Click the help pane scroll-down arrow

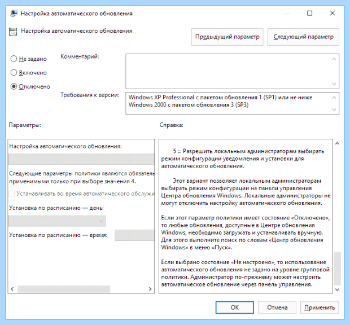click(337, 289)
